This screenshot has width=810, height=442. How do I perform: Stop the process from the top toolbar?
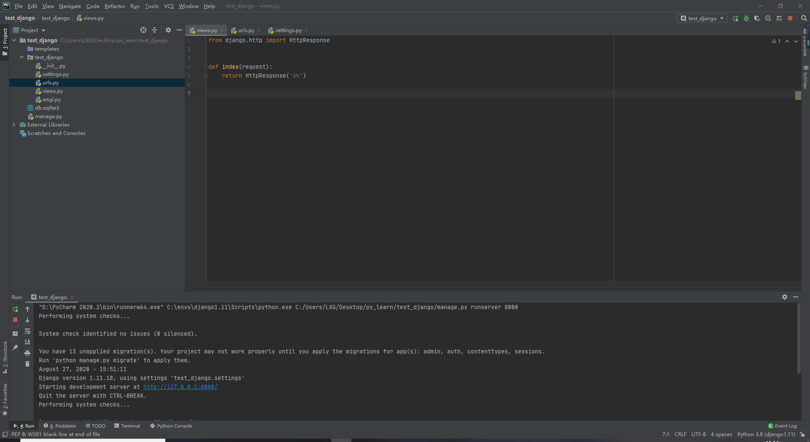click(790, 18)
